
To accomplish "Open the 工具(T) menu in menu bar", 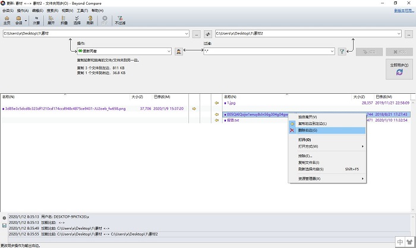I will pos(82,11).
